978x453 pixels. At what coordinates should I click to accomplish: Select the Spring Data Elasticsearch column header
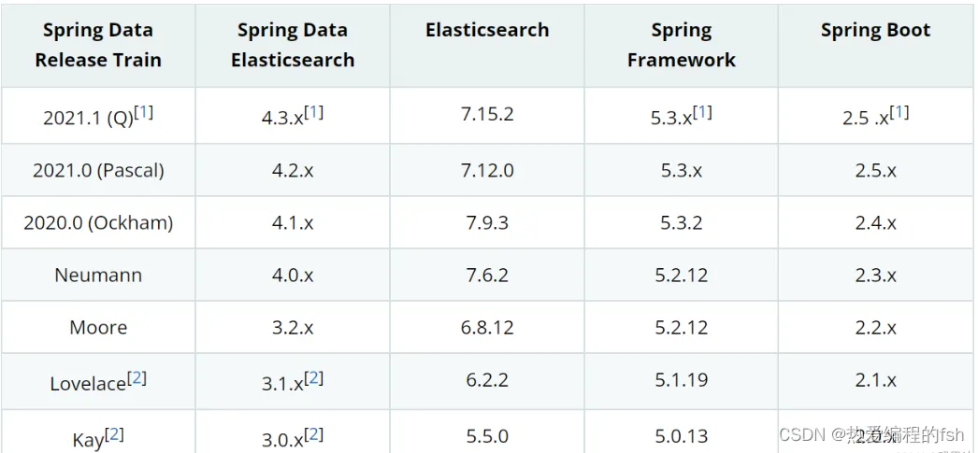click(293, 45)
